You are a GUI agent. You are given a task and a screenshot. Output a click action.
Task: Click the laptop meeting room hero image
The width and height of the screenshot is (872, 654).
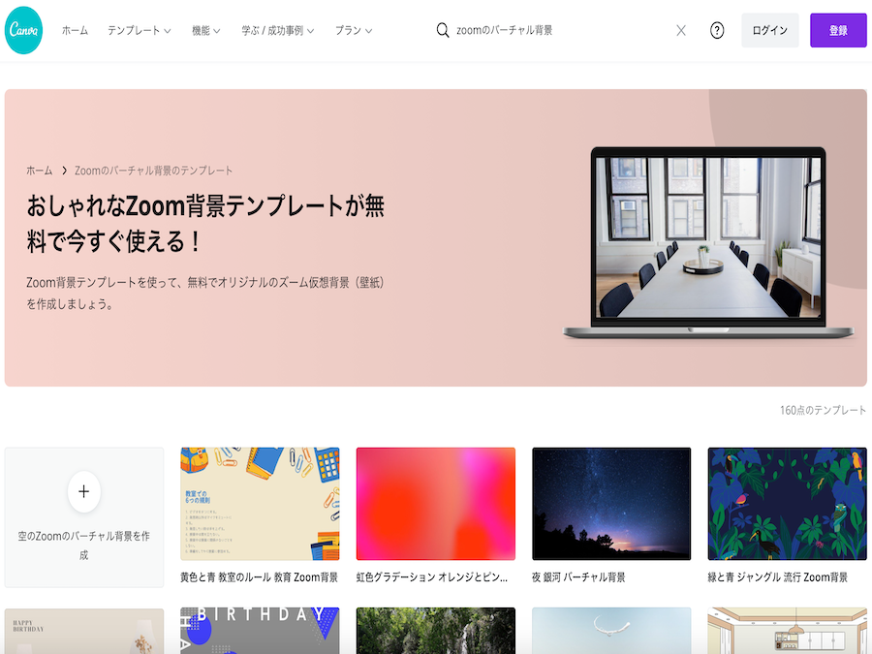[708, 242]
